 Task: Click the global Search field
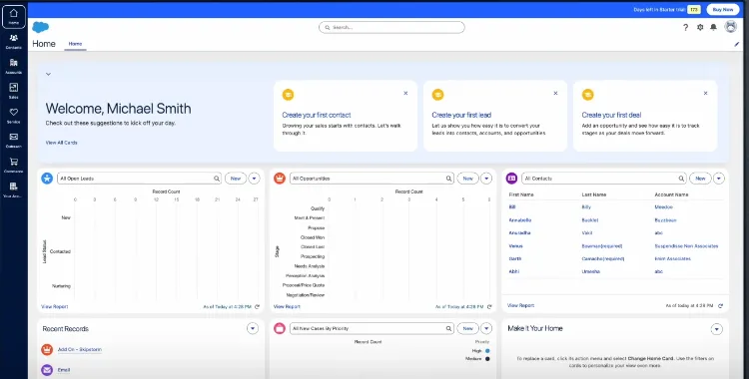391,27
